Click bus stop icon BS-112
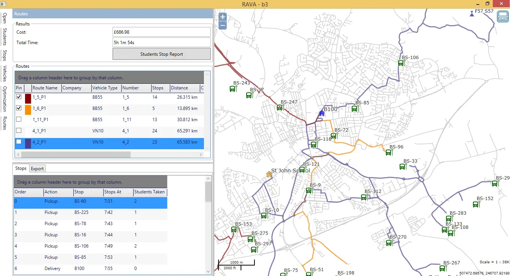Screen dimensions: 510x276 coord(364,197)
